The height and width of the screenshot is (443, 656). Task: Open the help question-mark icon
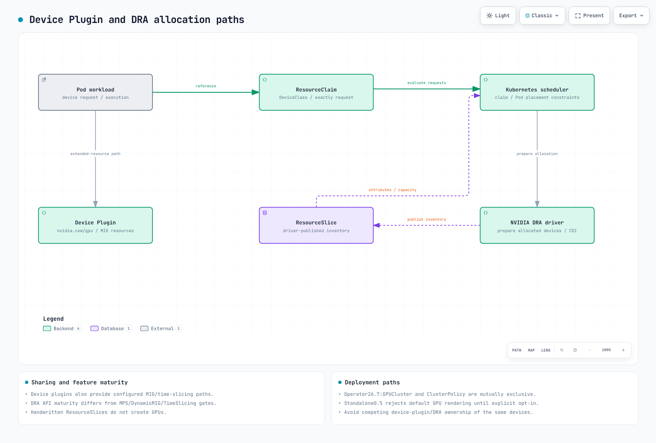tap(575, 350)
